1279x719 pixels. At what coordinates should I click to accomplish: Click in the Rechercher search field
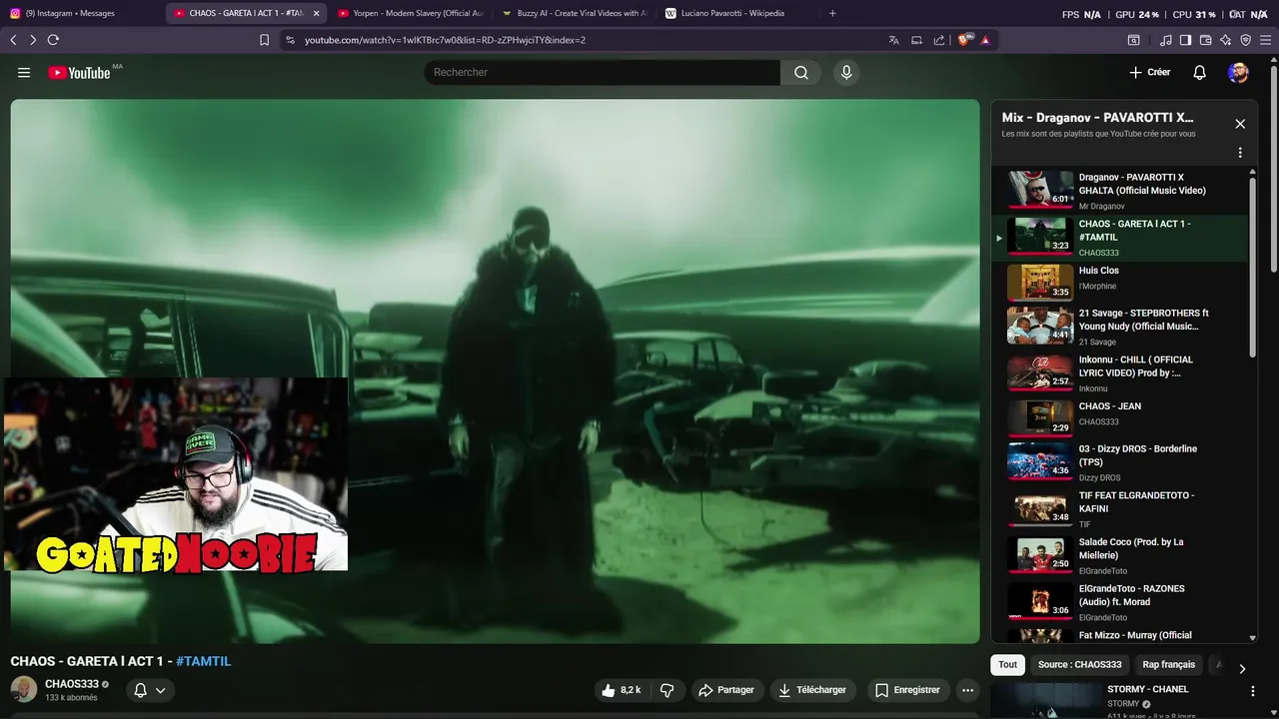(602, 72)
